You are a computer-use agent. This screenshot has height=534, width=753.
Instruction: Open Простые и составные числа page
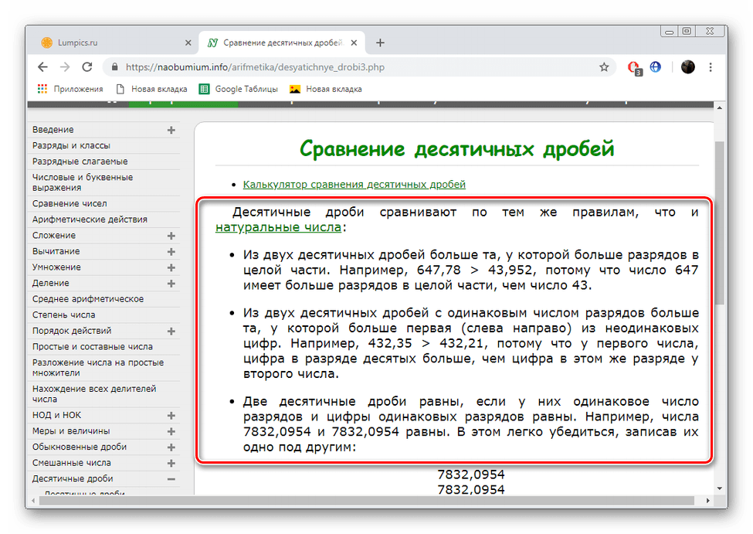point(92,346)
